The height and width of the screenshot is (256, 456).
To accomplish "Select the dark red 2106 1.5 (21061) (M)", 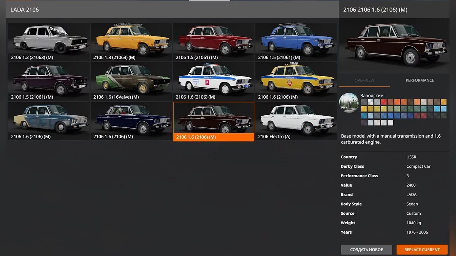I will coord(213,39).
